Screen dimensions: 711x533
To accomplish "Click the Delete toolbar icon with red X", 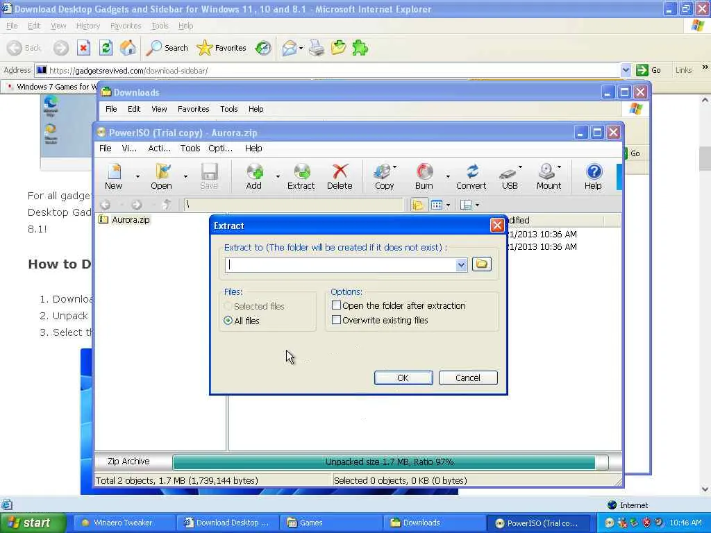I will pos(340,176).
